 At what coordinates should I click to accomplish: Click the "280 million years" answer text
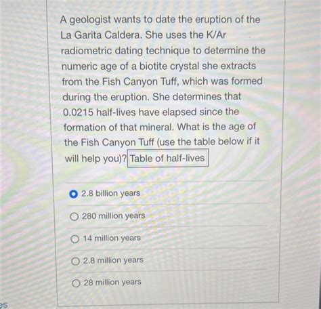[x=114, y=215]
